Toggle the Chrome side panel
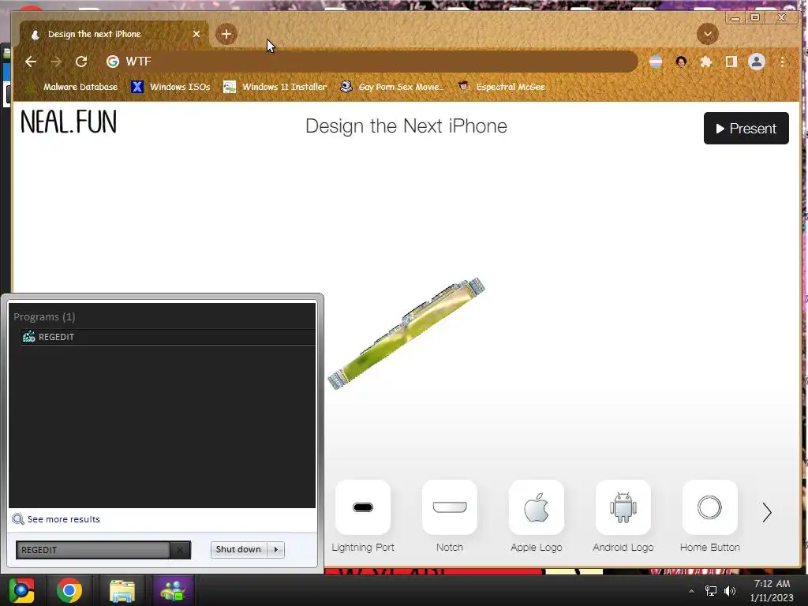 [x=731, y=62]
